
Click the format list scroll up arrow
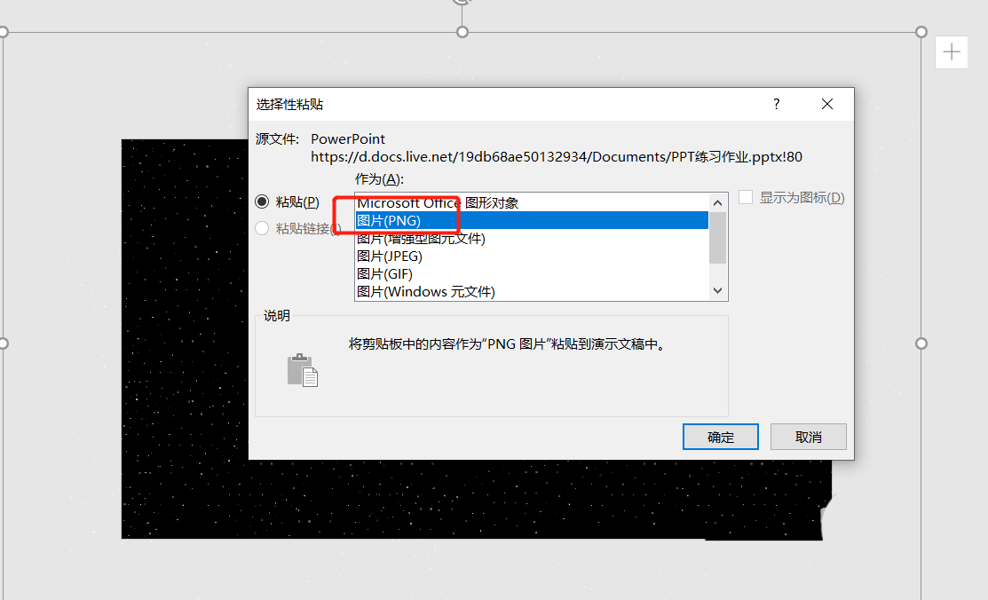click(717, 203)
